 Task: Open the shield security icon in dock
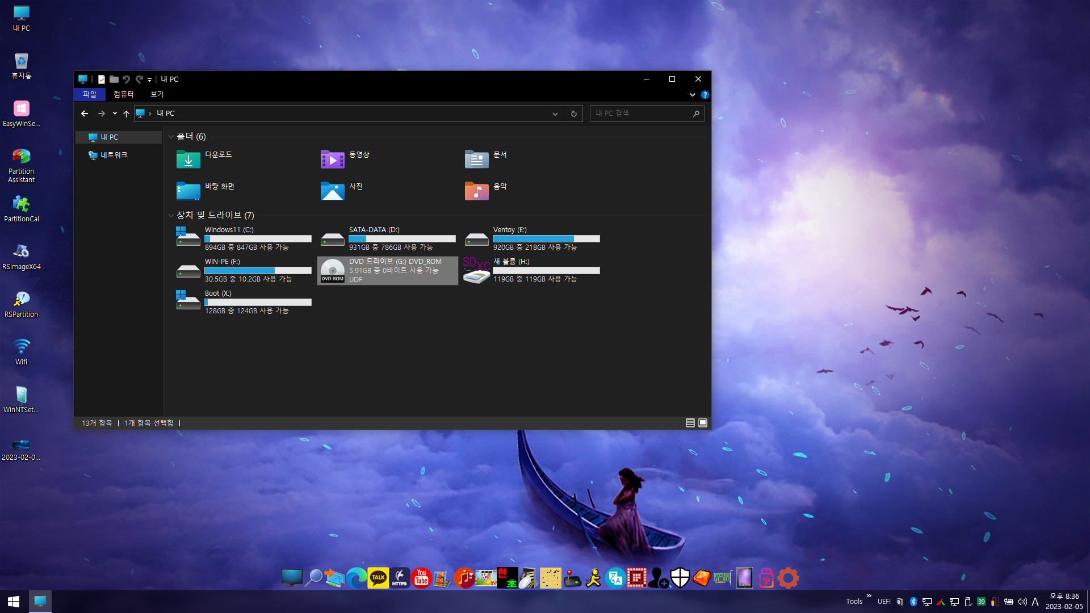pyautogui.click(x=680, y=578)
